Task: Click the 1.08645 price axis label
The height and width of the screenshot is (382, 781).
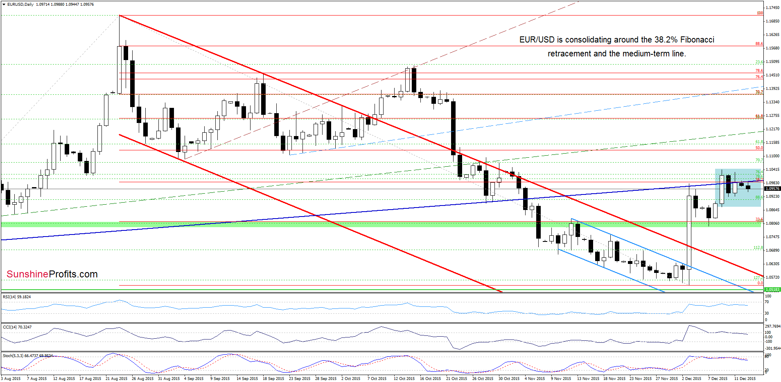Action: pos(772,210)
